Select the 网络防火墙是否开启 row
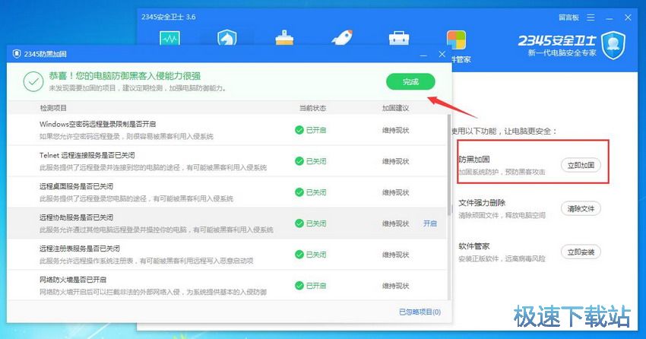Image resolution: width=646 pixels, height=339 pixels. (227, 286)
